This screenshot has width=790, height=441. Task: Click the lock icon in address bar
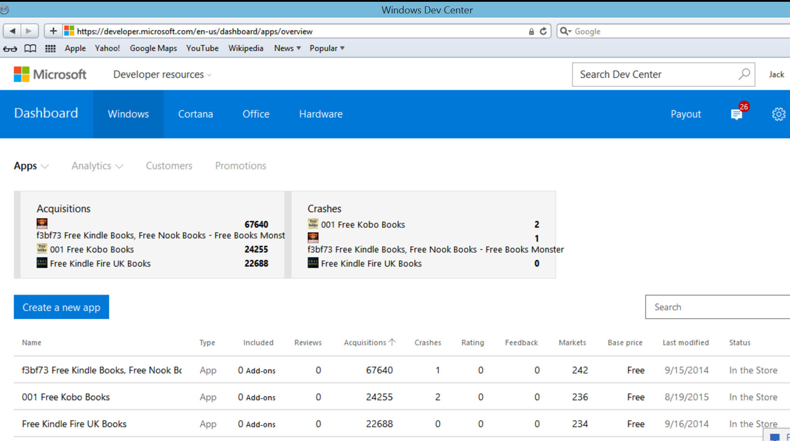click(531, 32)
